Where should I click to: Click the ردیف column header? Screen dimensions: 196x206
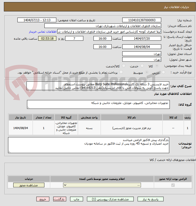pyautogui.click(x=187, y=117)
